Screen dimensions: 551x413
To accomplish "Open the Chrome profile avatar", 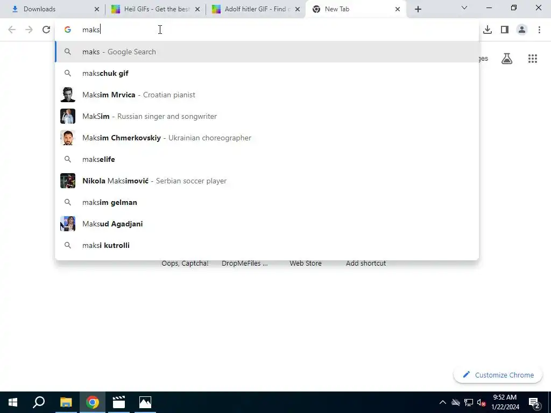I will click(x=522, y=30).
